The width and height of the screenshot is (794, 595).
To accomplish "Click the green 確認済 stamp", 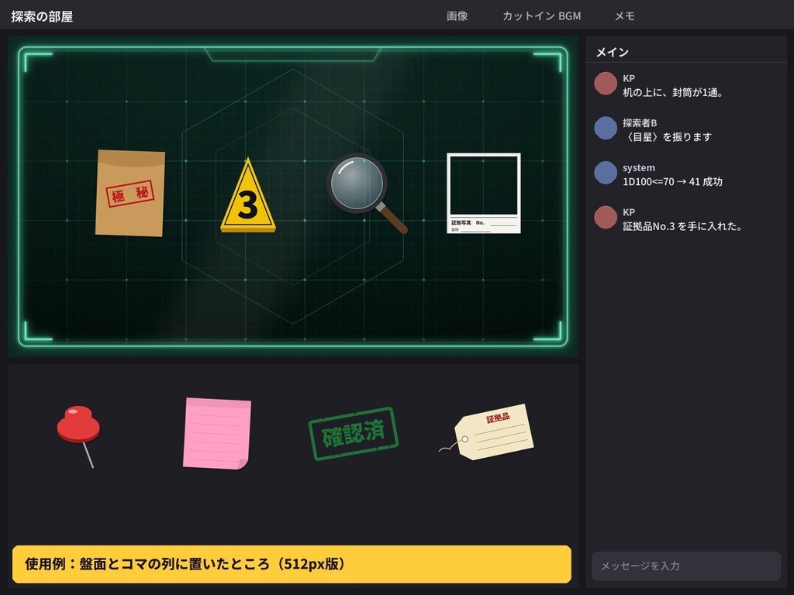I will click(354, 434).
